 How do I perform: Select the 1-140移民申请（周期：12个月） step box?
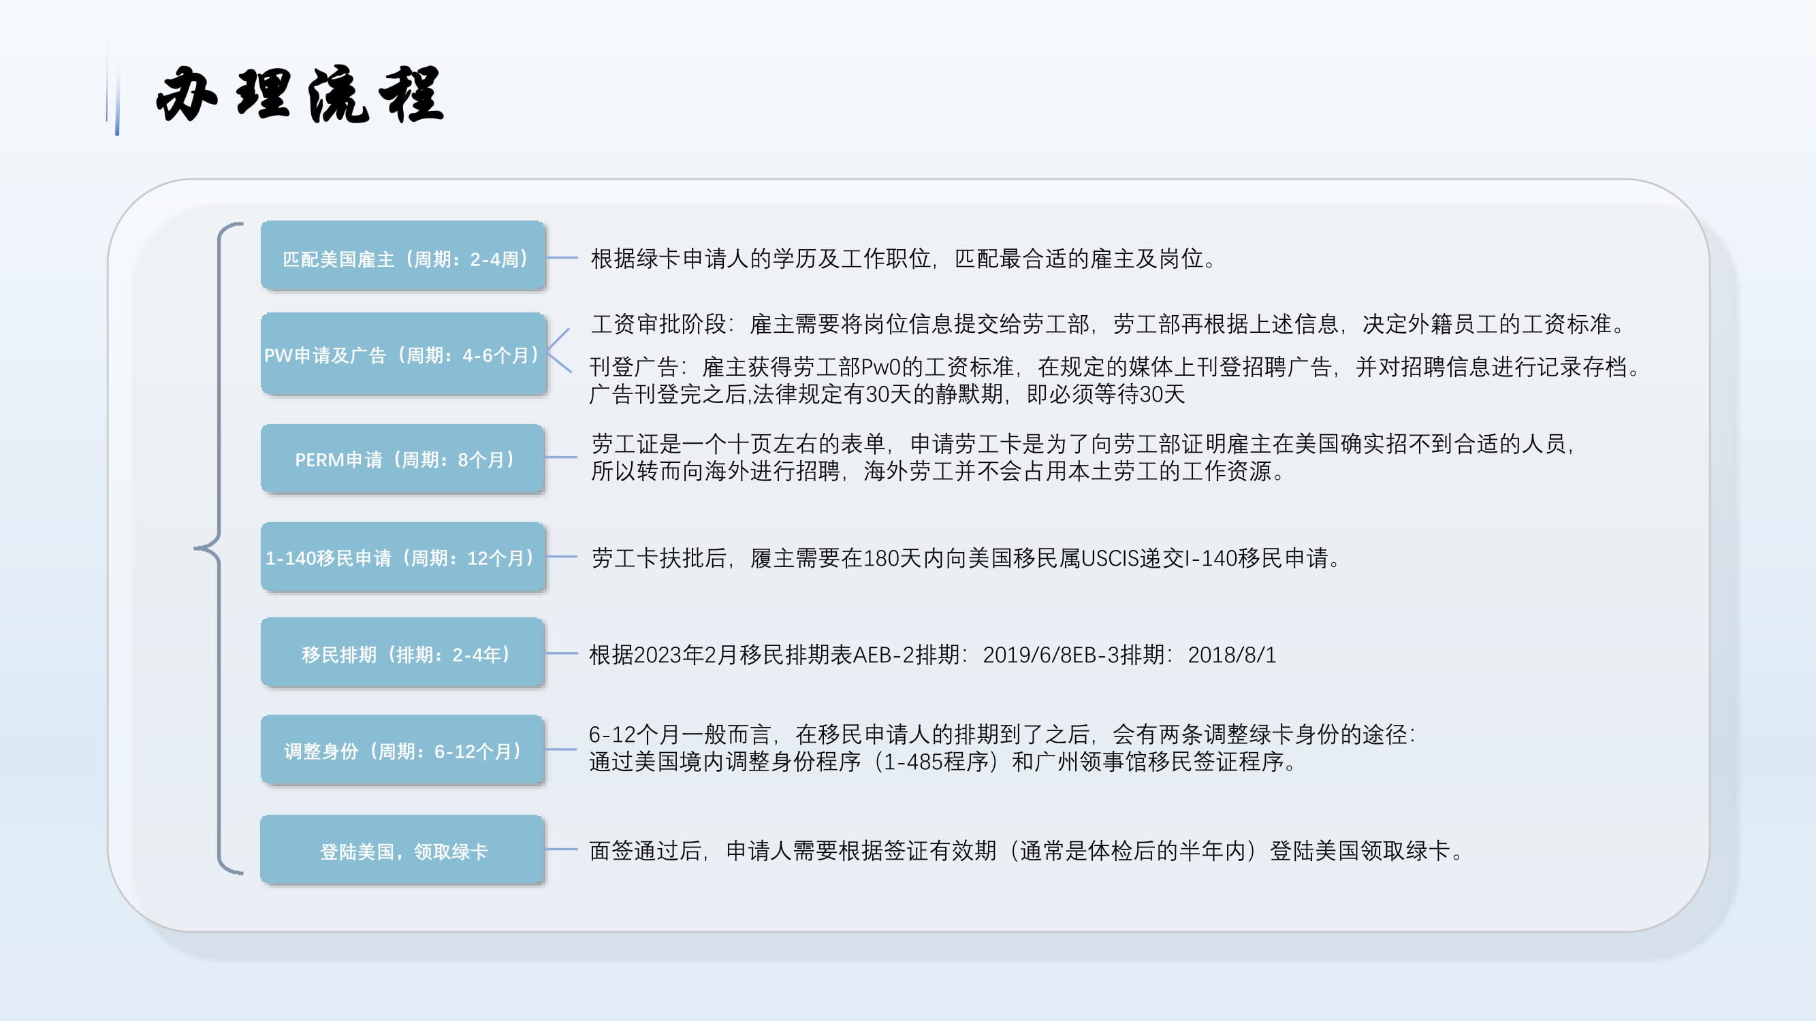[x=403, y=557]
